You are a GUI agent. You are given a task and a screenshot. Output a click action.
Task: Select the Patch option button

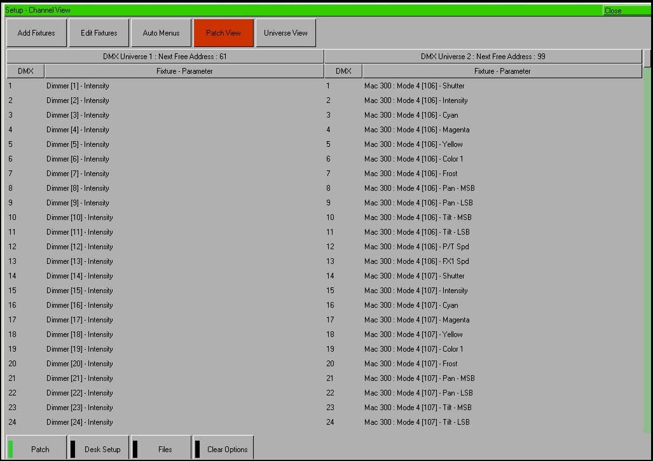pyautogui.click(x=36, y=448)
